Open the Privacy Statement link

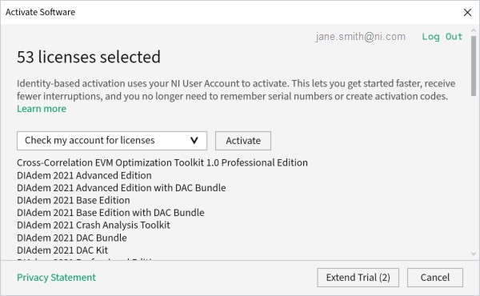(x=56, y=278)
